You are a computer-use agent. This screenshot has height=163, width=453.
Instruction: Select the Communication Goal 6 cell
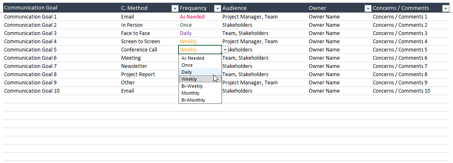coord(62,58)
